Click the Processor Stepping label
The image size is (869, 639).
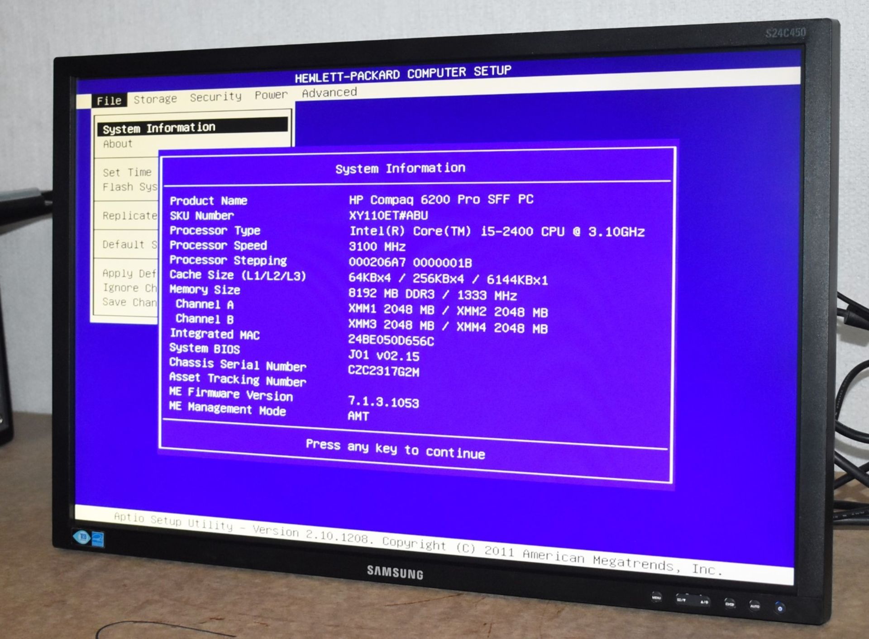click(228, 260)
